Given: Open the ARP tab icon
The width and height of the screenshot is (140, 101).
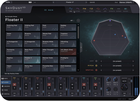Looking at the screenshot, I should [x=105, y=9].
